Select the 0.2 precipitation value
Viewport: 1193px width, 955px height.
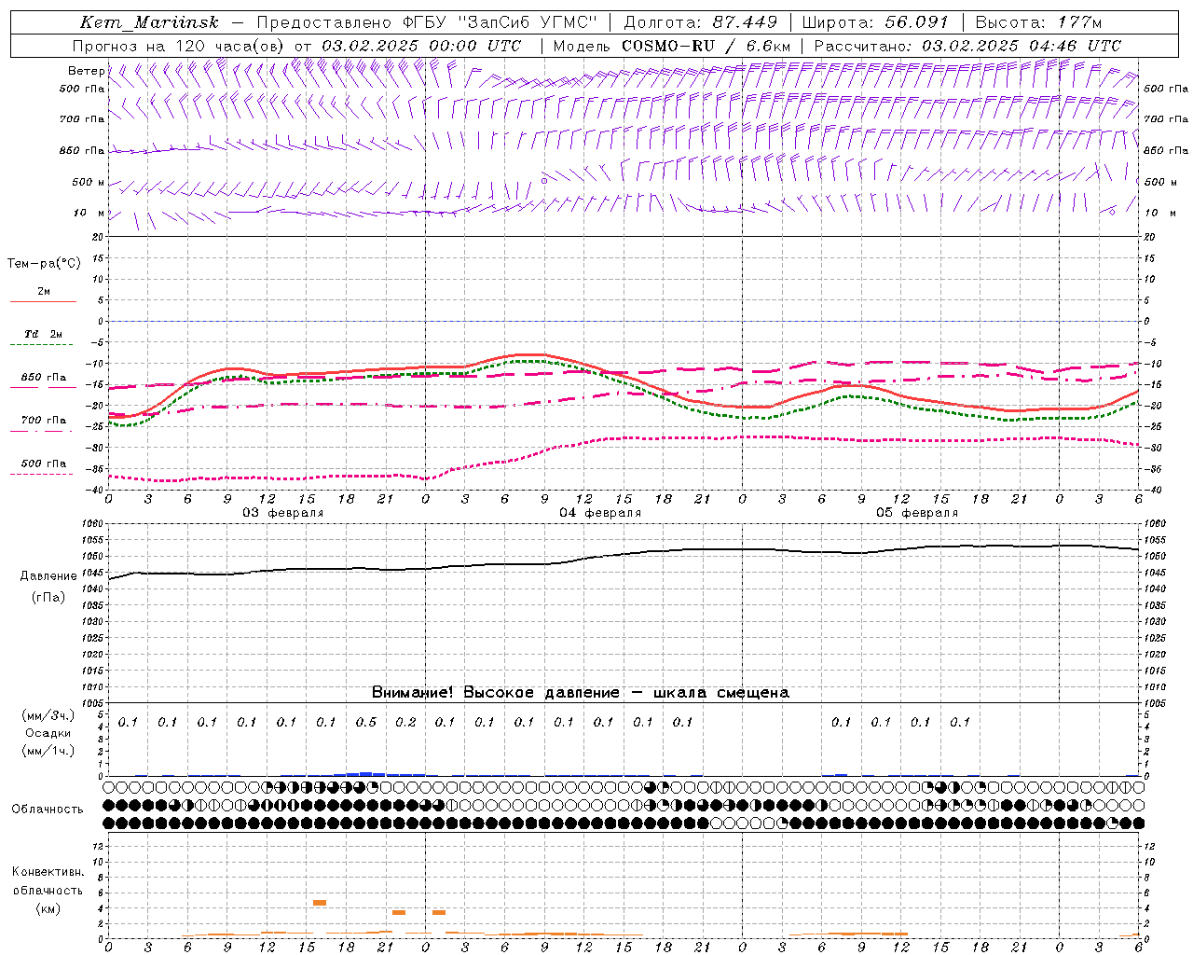tap(405, 722)
